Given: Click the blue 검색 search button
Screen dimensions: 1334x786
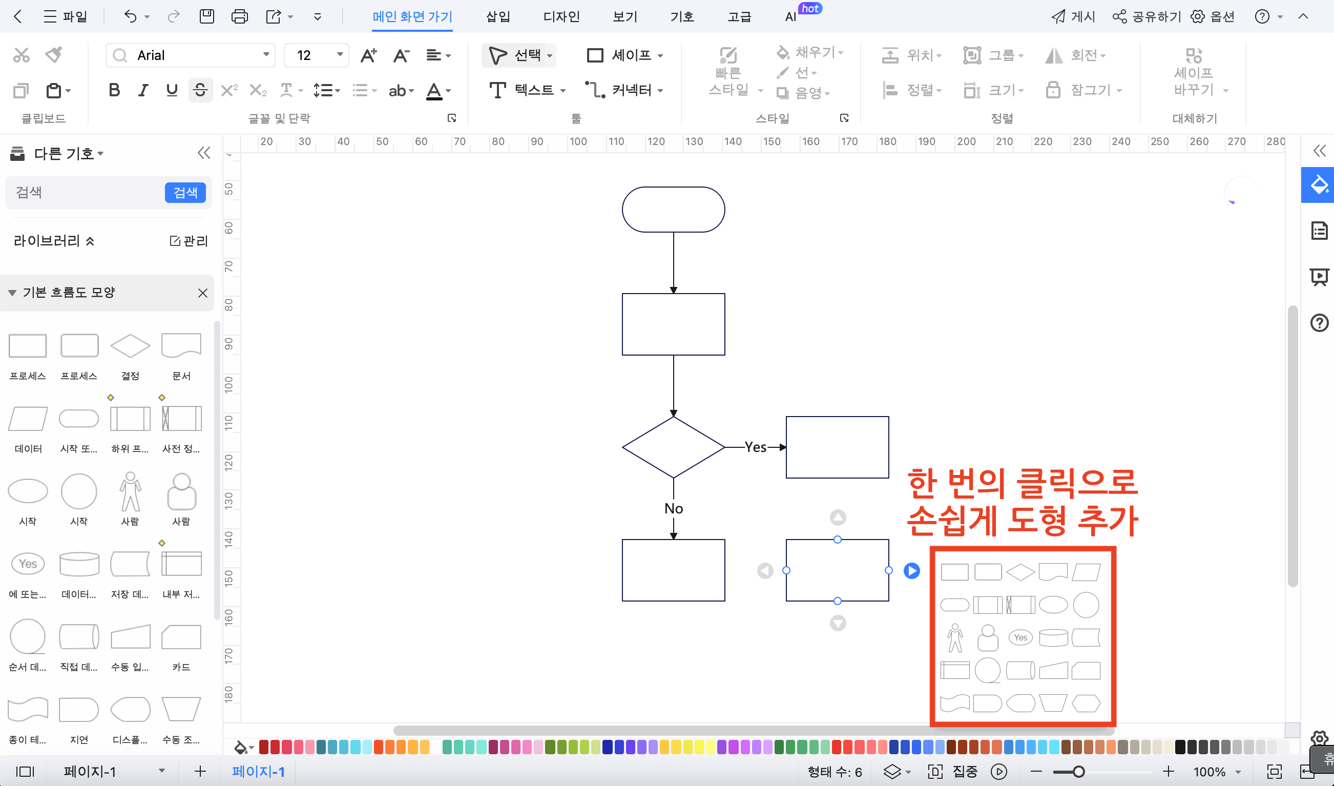Looking at the screenshot, I should tap(185, 192).
